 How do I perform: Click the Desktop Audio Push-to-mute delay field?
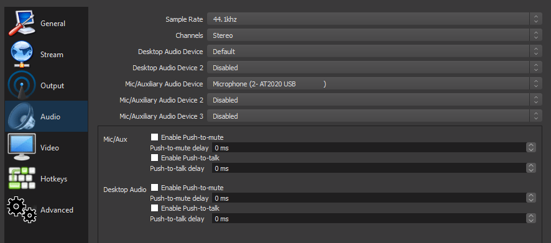(369, 198)
